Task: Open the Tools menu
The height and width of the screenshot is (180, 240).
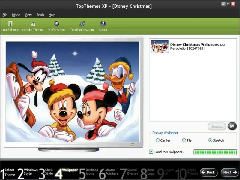Action: [x=40, y=15]
